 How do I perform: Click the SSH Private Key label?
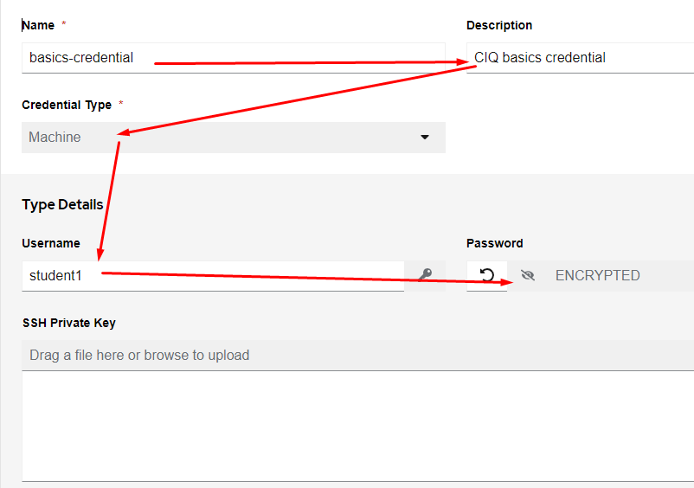tap(68, 323)
